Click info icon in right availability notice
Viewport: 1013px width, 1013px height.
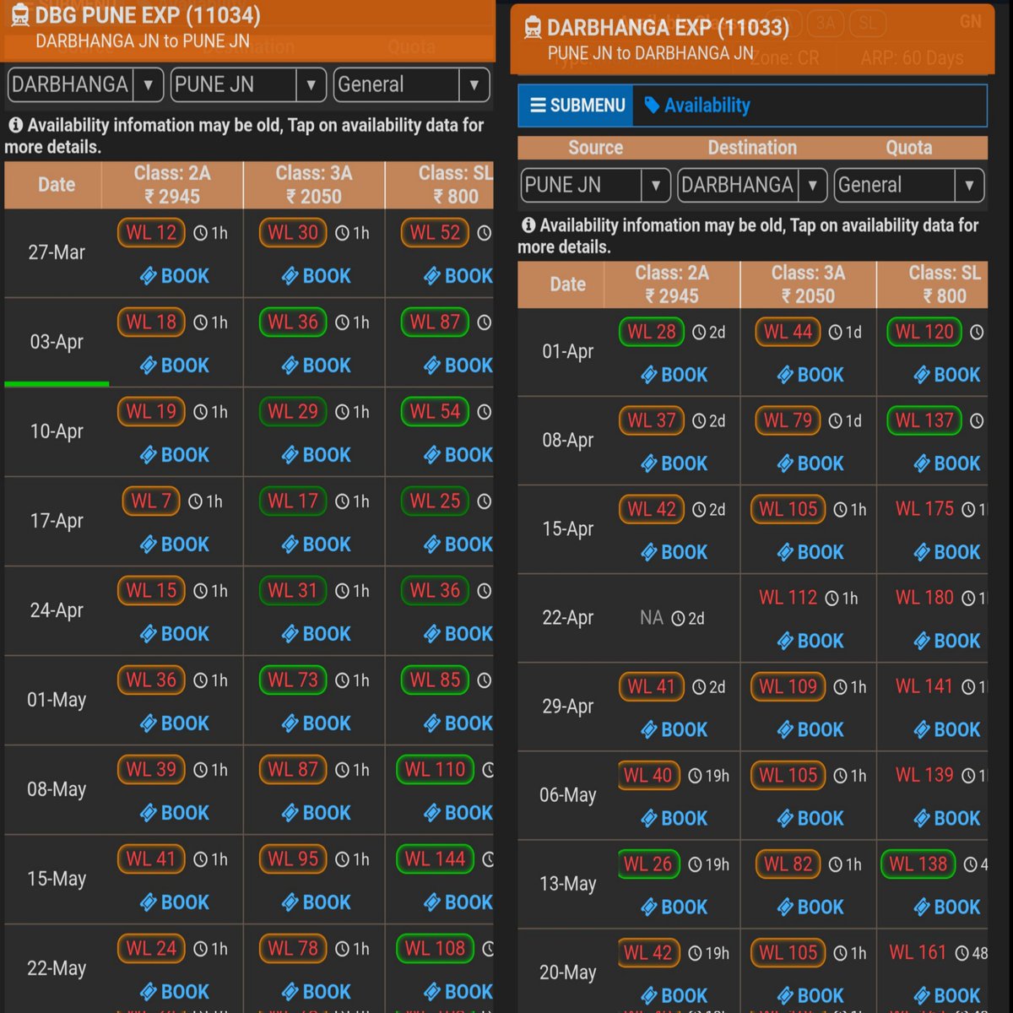click(528, 225)
